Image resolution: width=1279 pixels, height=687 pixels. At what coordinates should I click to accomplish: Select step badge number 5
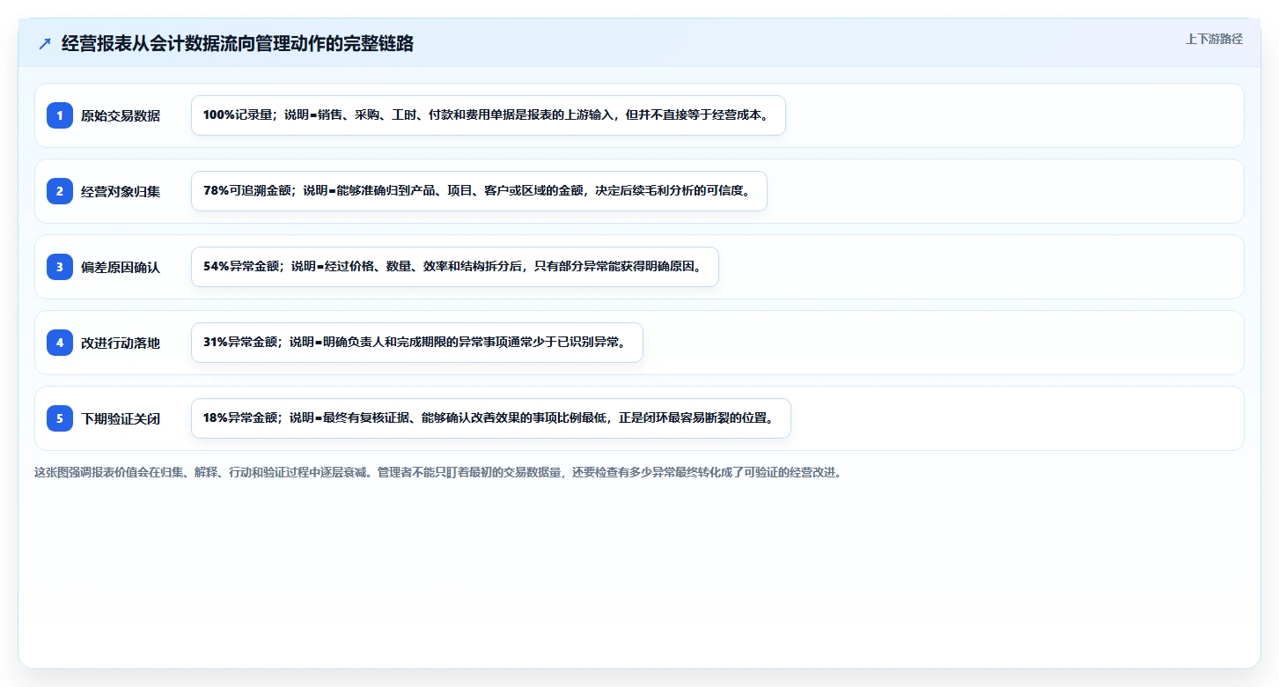coord(60,418)
